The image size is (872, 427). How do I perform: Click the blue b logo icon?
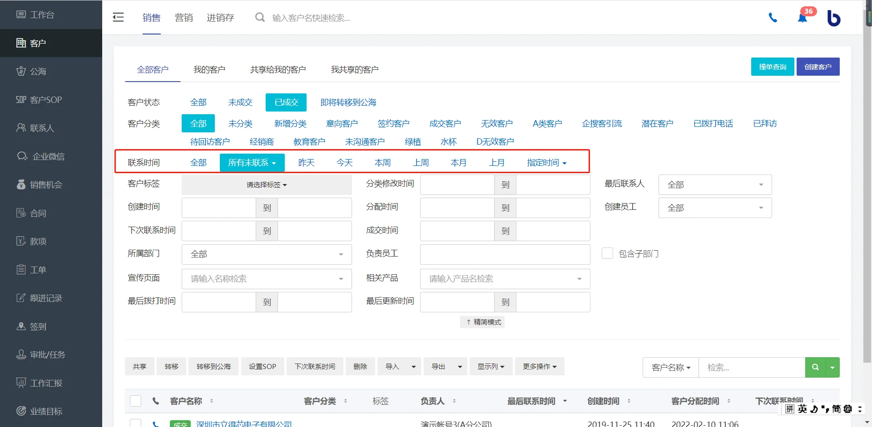[x=833, y=18]
